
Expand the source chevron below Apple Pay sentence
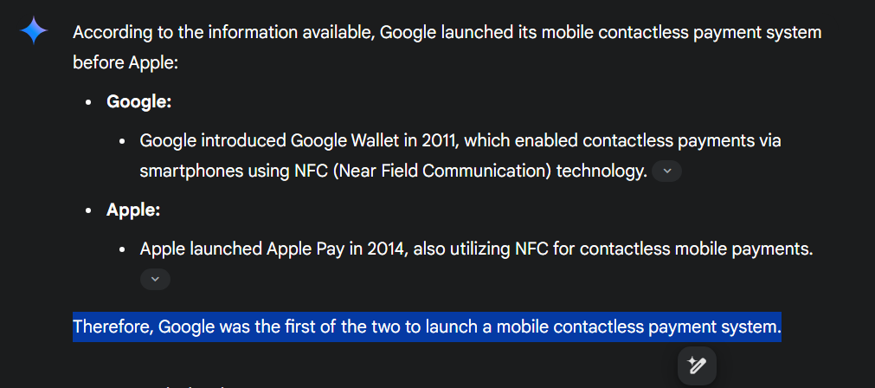point(155,279)
